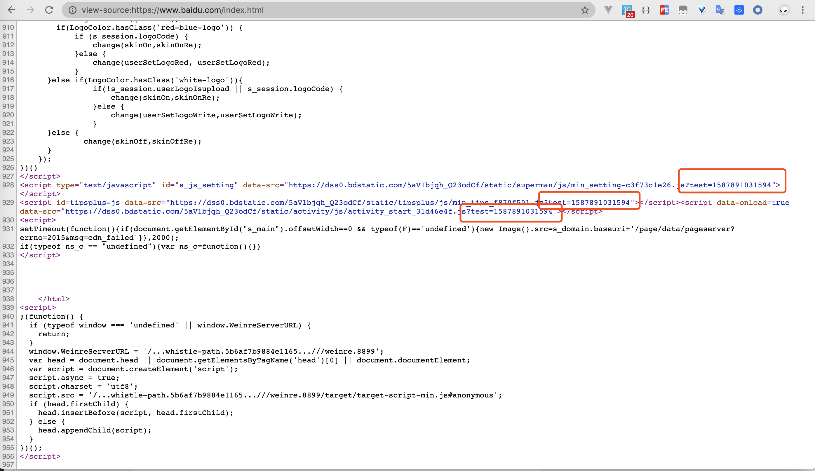
Task: Open the min_setting-c3f73c1e26.js data-src link
Action: 530,185
